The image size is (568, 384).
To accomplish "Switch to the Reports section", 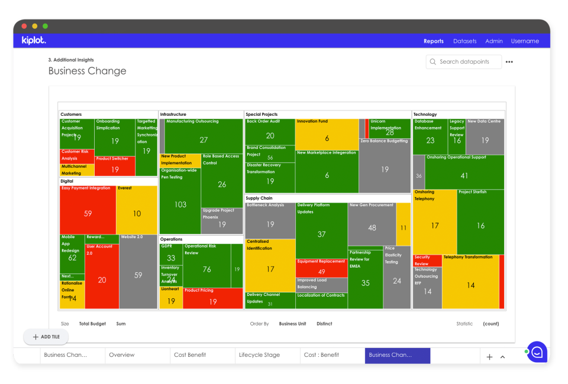I will (x=434, y=41).
